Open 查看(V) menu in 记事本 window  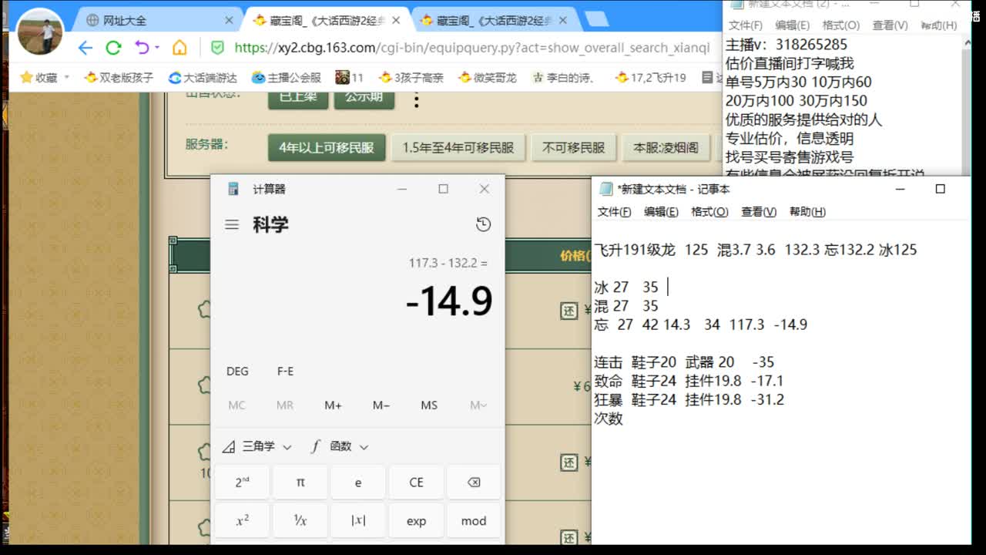pos(759,212)
